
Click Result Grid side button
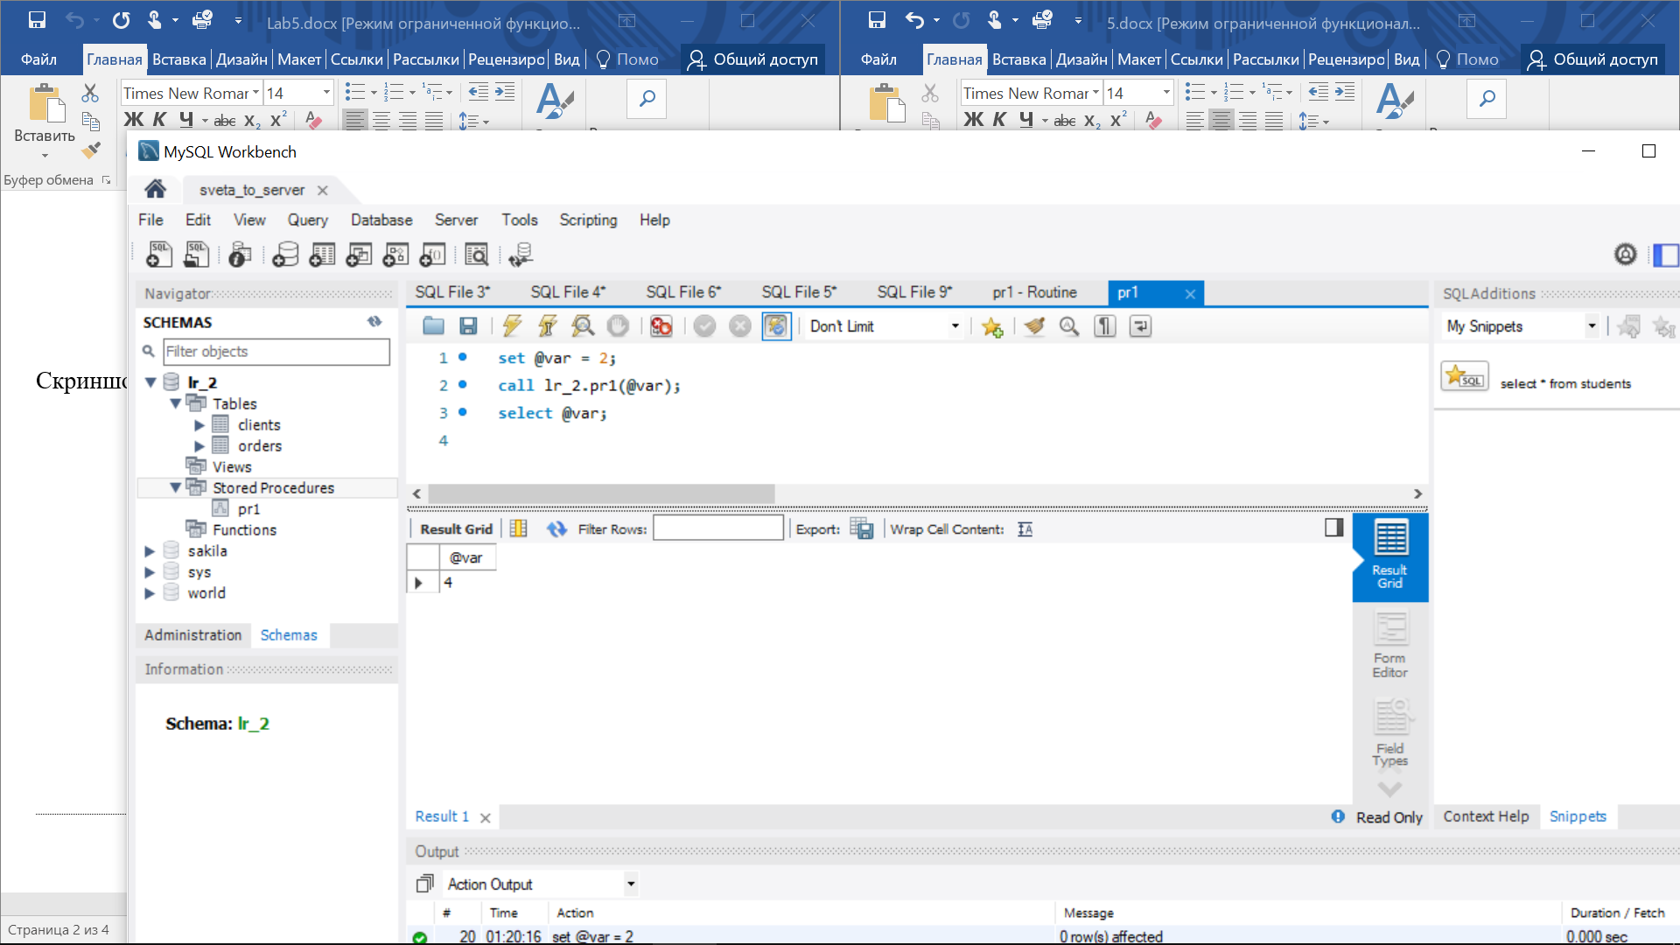1390,557
